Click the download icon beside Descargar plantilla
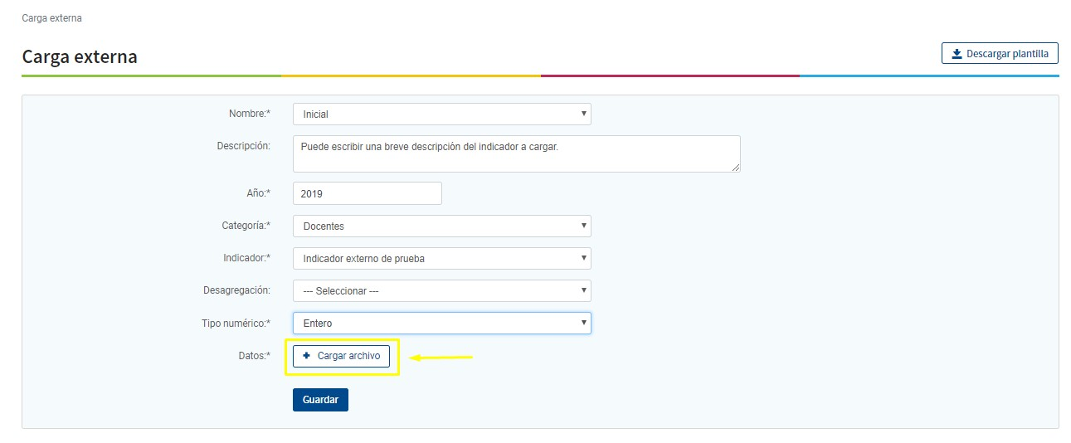Viewport: 1071px width, 443px height. (957, 54)
